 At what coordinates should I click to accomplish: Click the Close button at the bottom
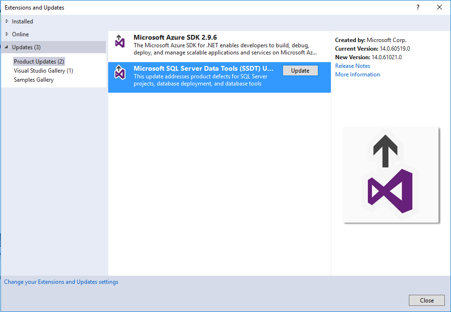427,300
